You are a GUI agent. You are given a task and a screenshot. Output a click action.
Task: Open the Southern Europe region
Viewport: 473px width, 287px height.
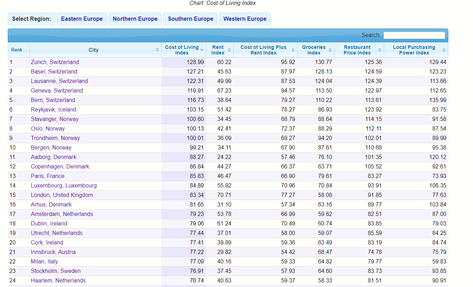click(190, 19)
